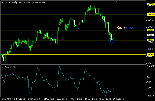
Task: Click the current price label 95.371
Action: coord(150,35)
